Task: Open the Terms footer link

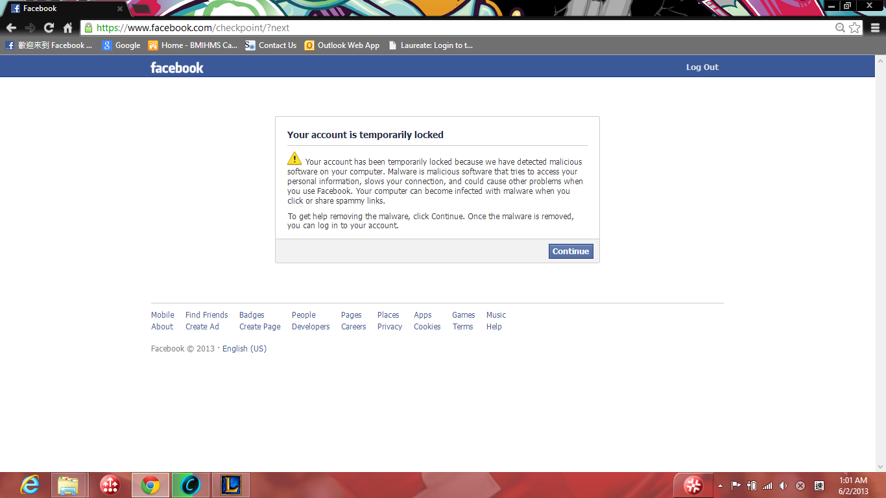Action: [462, 327]
